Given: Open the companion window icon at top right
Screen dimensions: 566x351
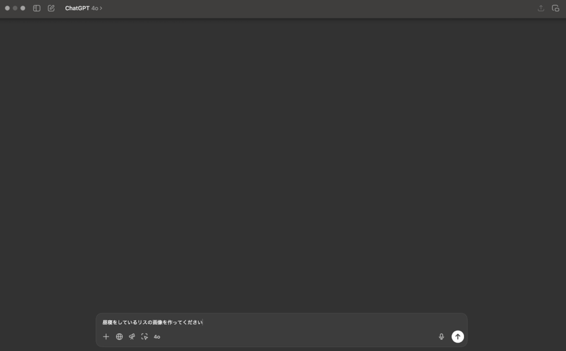Looking at the screenshot, I should 555,8.
